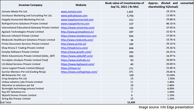Select Llama Logisol Private Limited (Shipsy)
This screenshot has width=194, height=110.
tap(23, 68)
